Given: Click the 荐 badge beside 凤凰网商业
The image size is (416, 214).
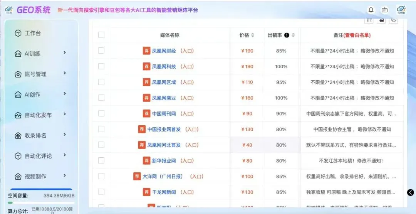Looking at the screenshot, I should coord(146,98).
